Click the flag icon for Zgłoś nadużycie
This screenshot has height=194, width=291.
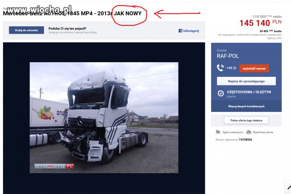[x=218, y=132]
